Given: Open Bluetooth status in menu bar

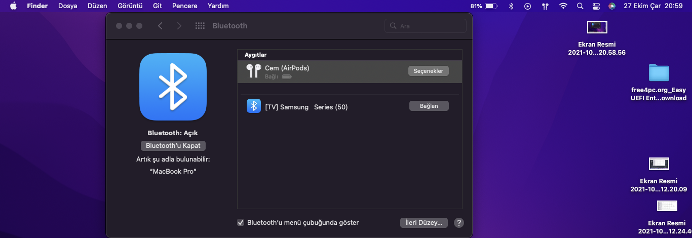Looking at the screenshot, I should (511, 6).
